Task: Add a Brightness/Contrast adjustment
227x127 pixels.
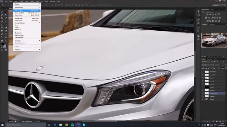Action: pyautogui.click(x=207, y=14)
